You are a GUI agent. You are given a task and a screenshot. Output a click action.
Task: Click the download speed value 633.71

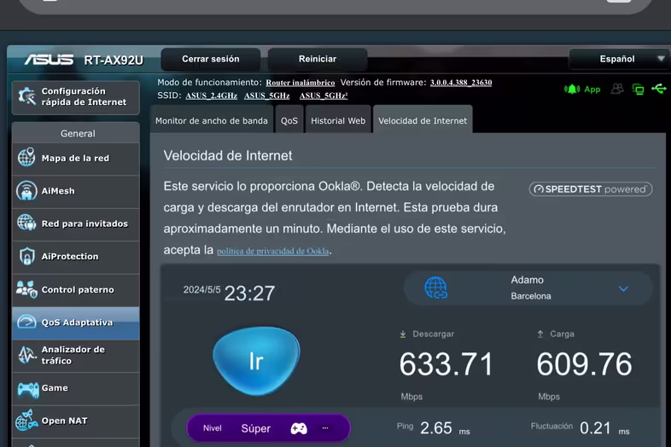point(446,364)
